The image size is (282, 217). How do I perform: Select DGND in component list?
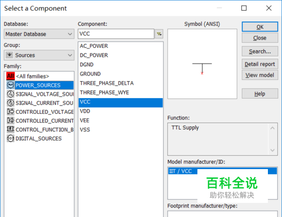point(121,65)
